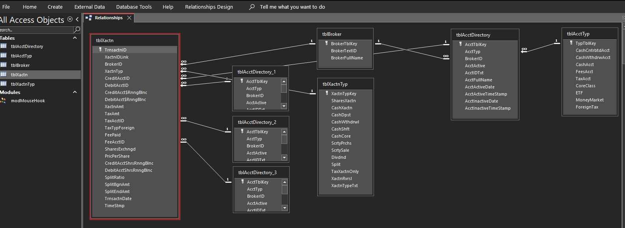Click the Tell me what you want box

292,7
